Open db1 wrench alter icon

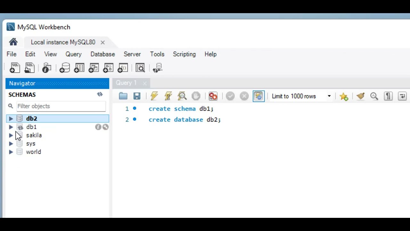point(105,127)
